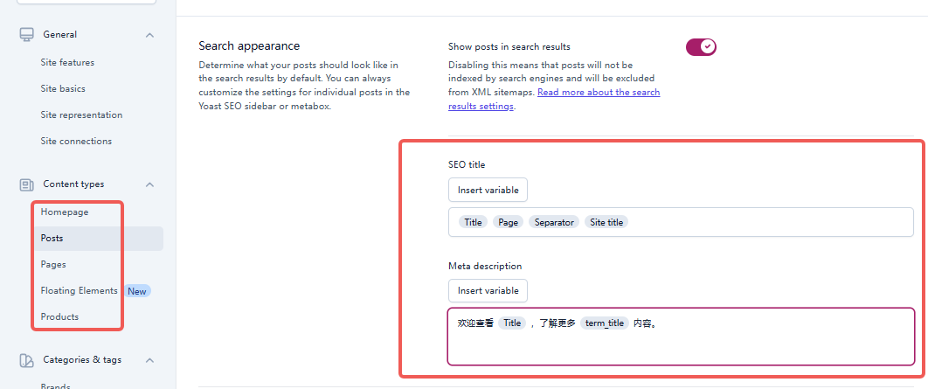Open the Site features settings
The image size is (928, 389).
[x=67, y=63]
